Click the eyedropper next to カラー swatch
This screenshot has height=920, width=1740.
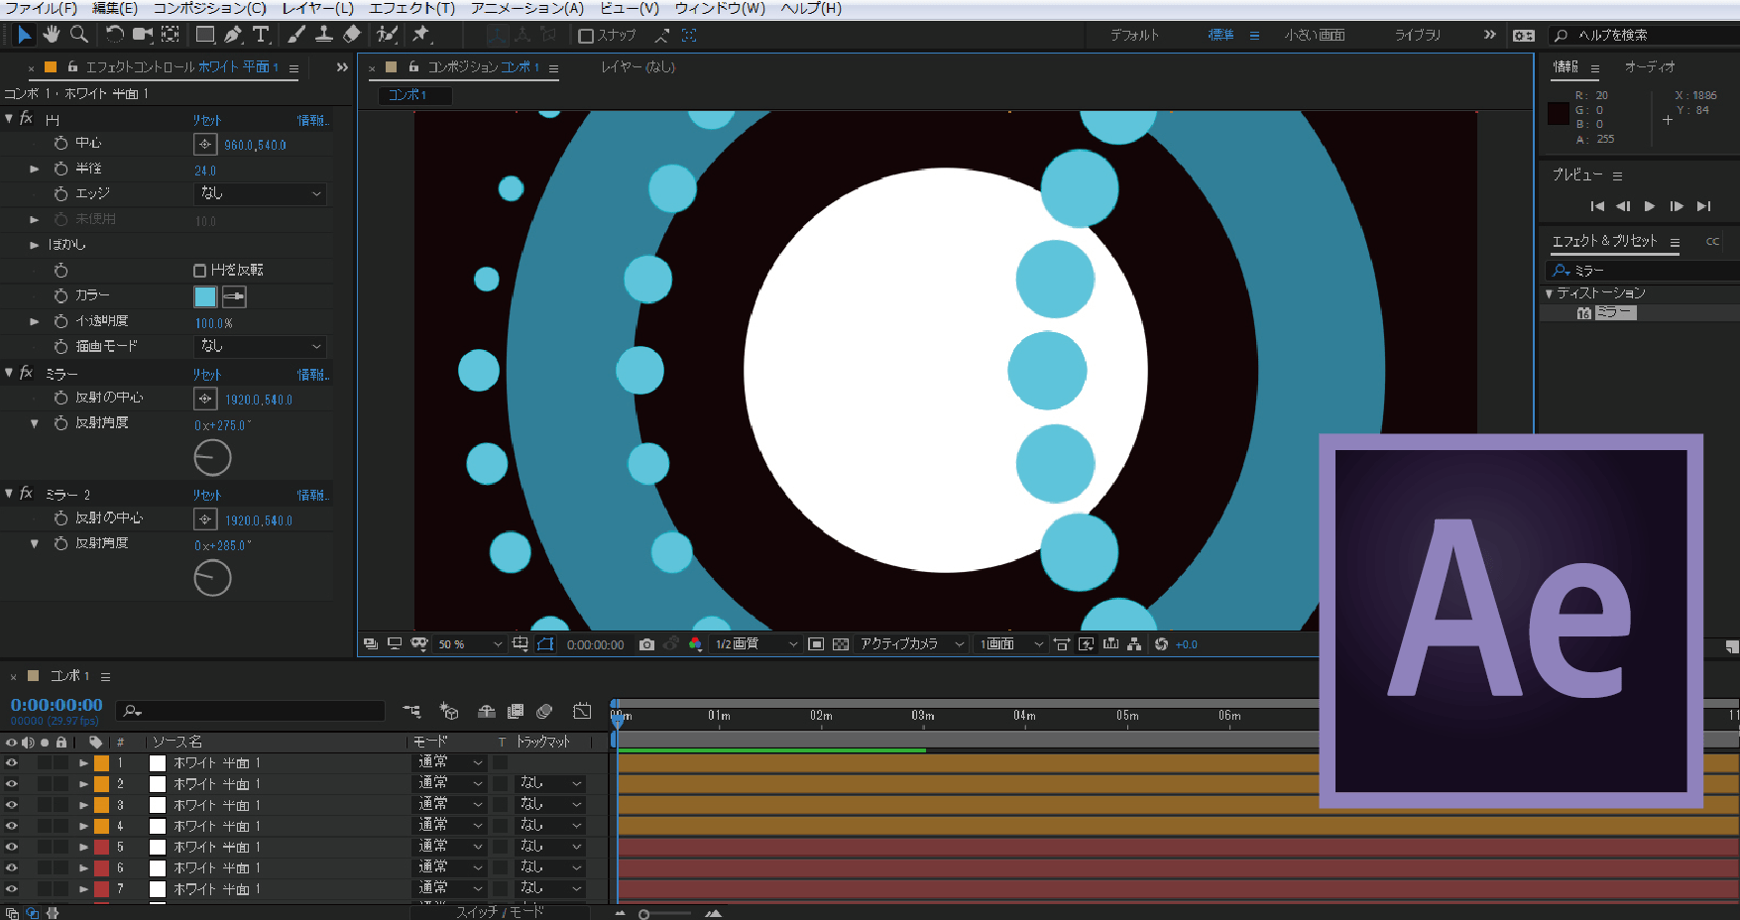[x=234, y=296]
